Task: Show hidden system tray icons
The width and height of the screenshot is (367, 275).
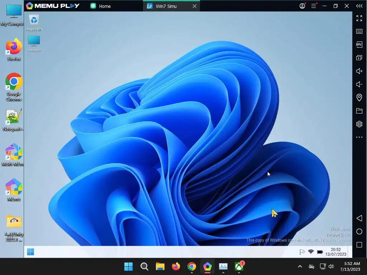Action: click(300, 266)
